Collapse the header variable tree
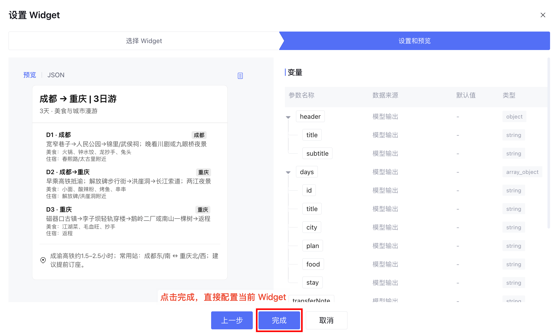 coord(288,117)
